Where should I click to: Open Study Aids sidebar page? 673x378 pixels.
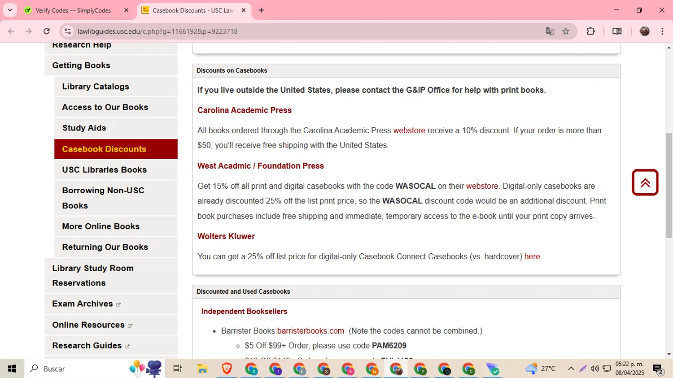pos(116,128)
